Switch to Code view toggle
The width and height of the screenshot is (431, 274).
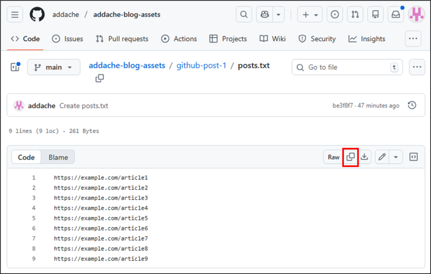[x=26, y=157]
